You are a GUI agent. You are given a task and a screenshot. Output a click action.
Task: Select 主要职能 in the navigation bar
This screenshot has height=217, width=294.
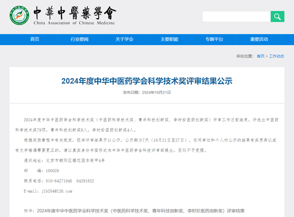tap(169, 39)
